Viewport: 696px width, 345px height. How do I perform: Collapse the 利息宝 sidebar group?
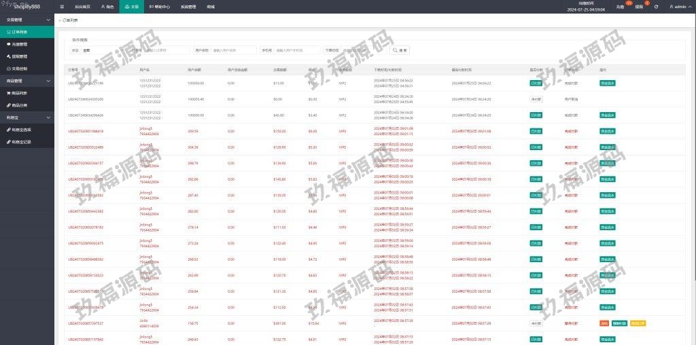(x=27, y=117)
